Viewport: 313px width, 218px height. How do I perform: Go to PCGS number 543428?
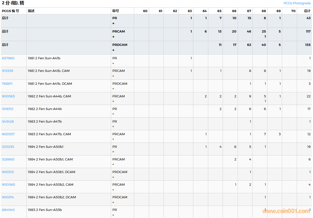8,121
